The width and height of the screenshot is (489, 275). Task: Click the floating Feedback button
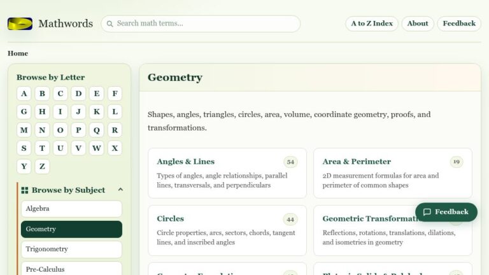click(446, 212)
